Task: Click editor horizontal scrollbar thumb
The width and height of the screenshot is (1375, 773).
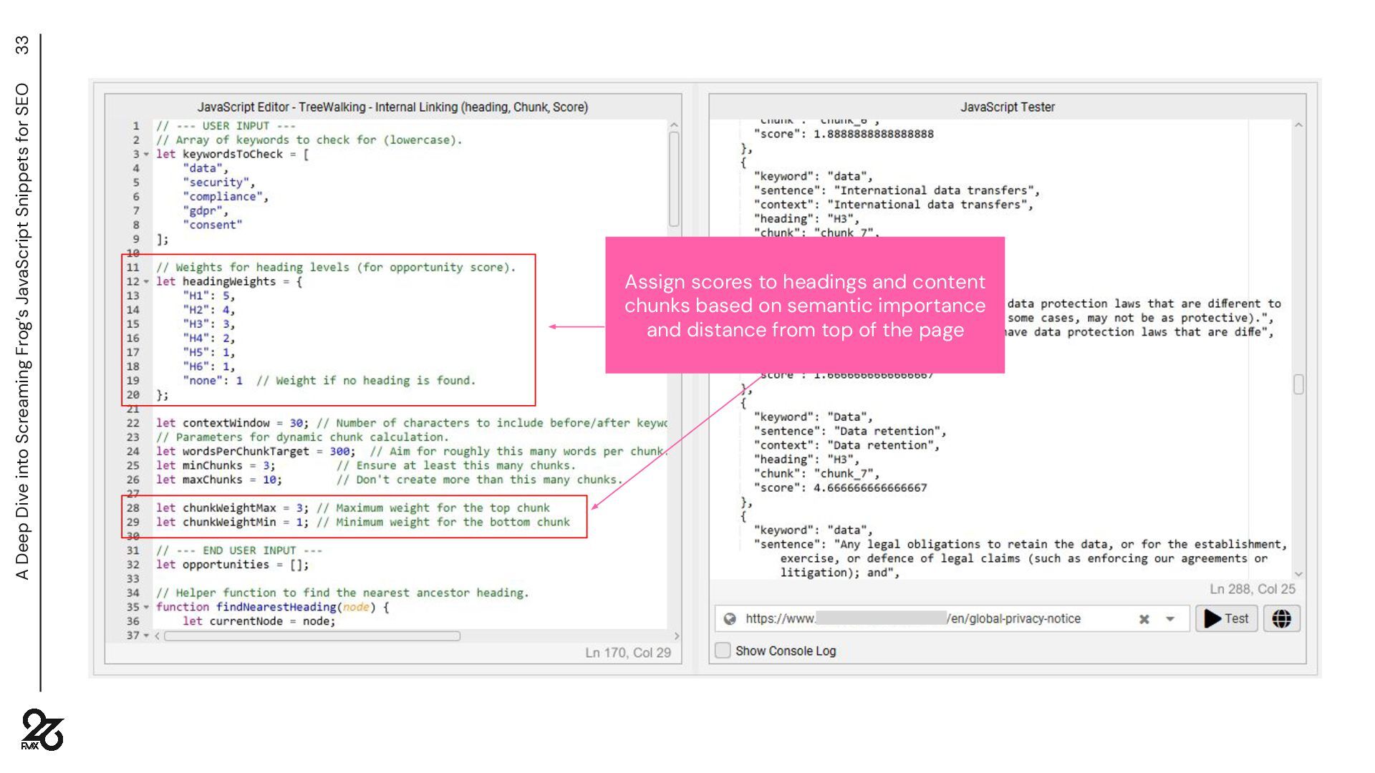Action: 312,636
